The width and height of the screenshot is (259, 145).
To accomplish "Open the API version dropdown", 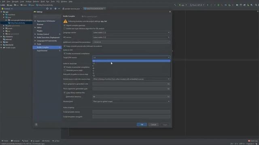I will [x=131, y=37].
